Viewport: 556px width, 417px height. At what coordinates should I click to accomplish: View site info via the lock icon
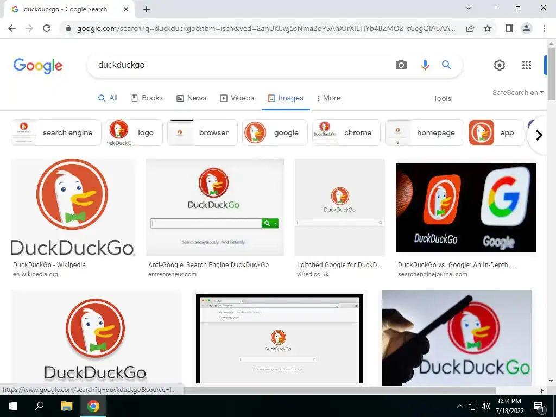[x=68, y=28]
